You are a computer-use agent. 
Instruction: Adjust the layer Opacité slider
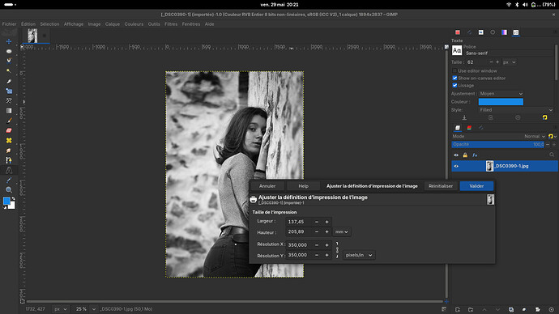click(497, 145)
